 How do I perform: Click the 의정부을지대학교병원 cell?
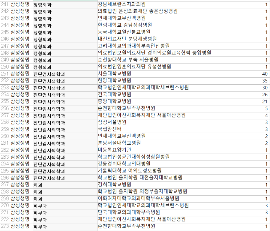coord(172,192)
